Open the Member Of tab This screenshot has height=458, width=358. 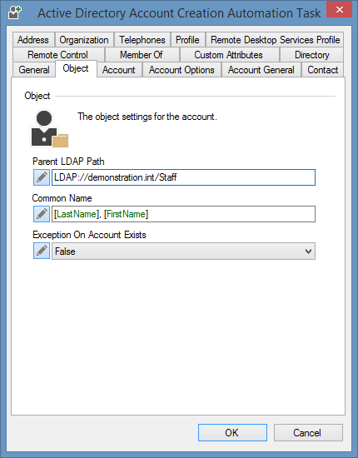[x=142, y=55]
